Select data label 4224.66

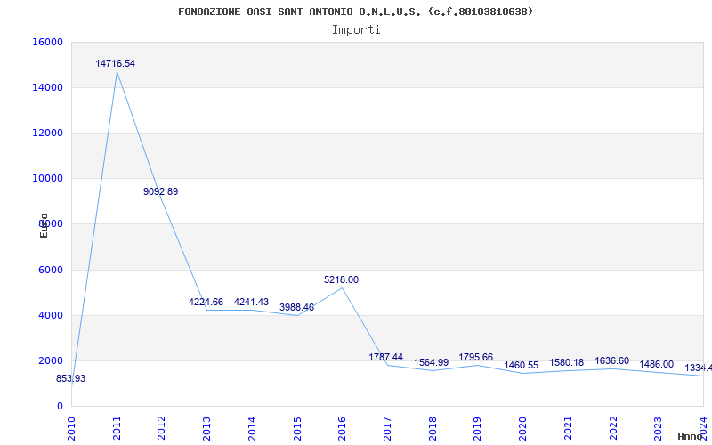coord(206,302)
